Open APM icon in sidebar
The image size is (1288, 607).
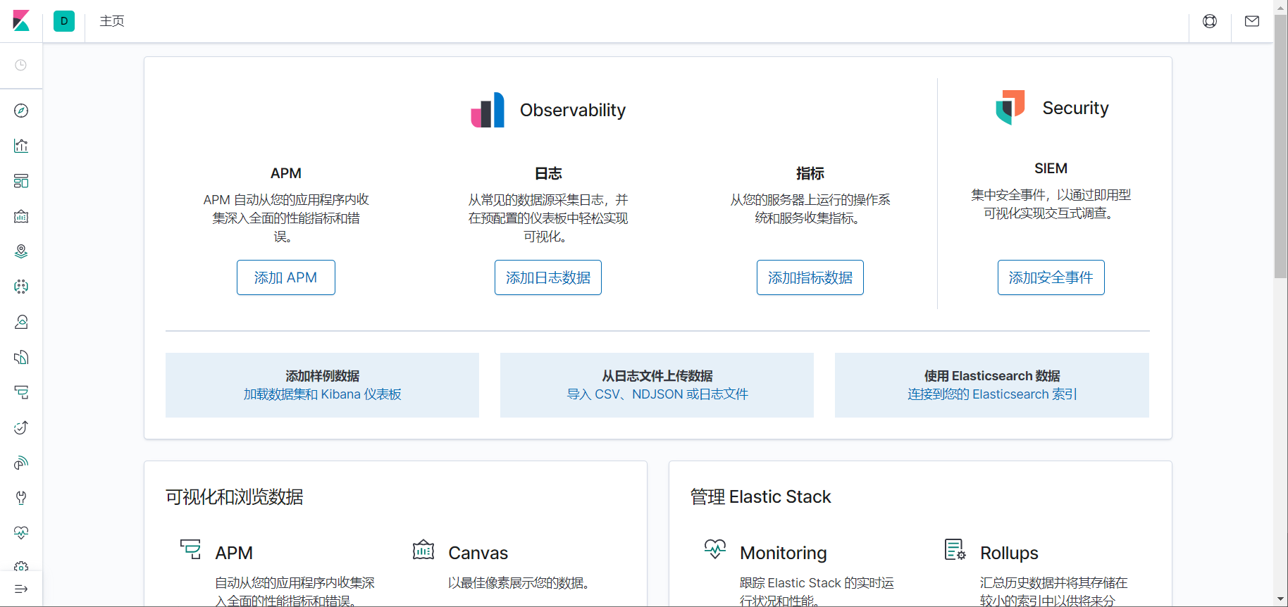click(x=21, y=392)
